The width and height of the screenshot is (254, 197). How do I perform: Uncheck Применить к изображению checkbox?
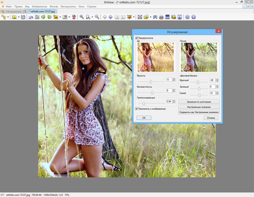coord(137,109)
